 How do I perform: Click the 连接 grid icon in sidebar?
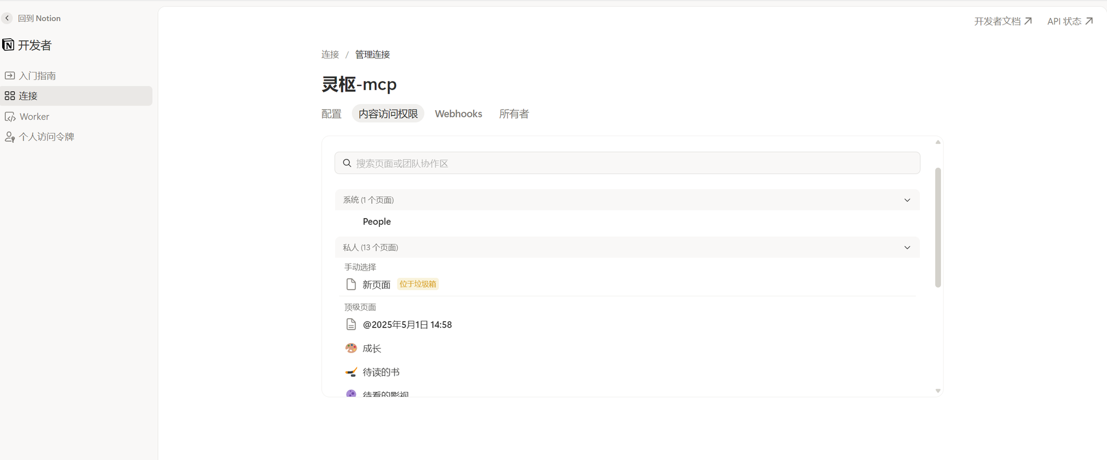point(9,96)
